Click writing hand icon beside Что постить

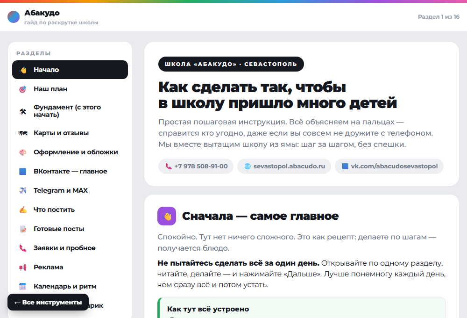23,210
